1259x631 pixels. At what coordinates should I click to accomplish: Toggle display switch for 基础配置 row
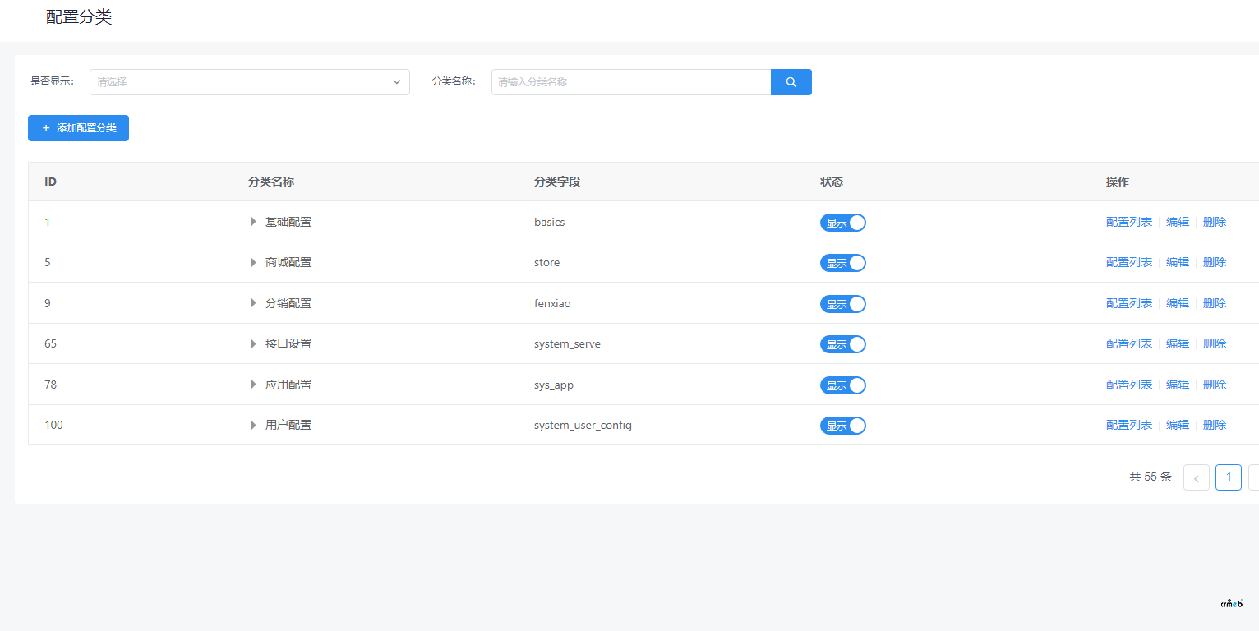click(x=842, y=223)
